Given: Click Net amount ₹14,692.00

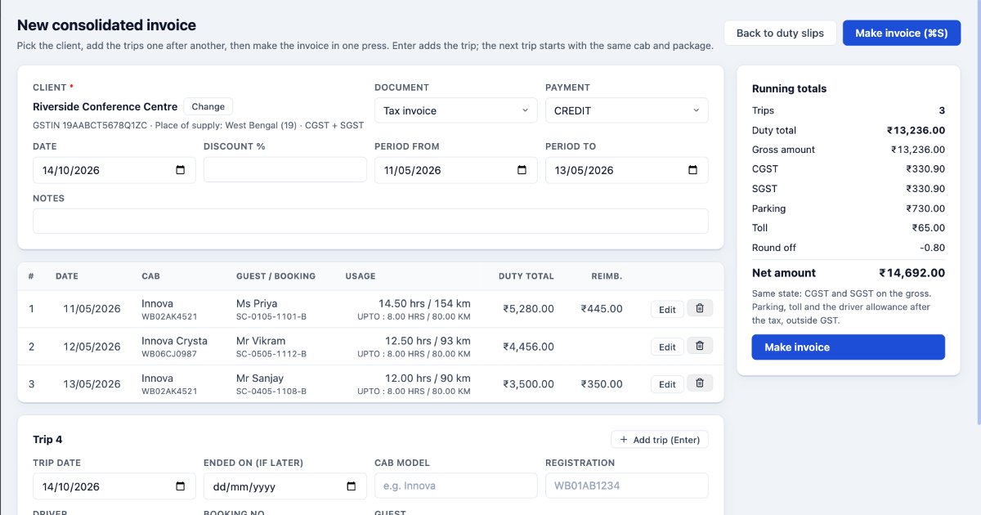Looking at the screenshot, I should 912,273.
